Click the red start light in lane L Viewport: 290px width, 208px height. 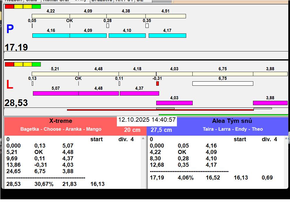(9, 64)
